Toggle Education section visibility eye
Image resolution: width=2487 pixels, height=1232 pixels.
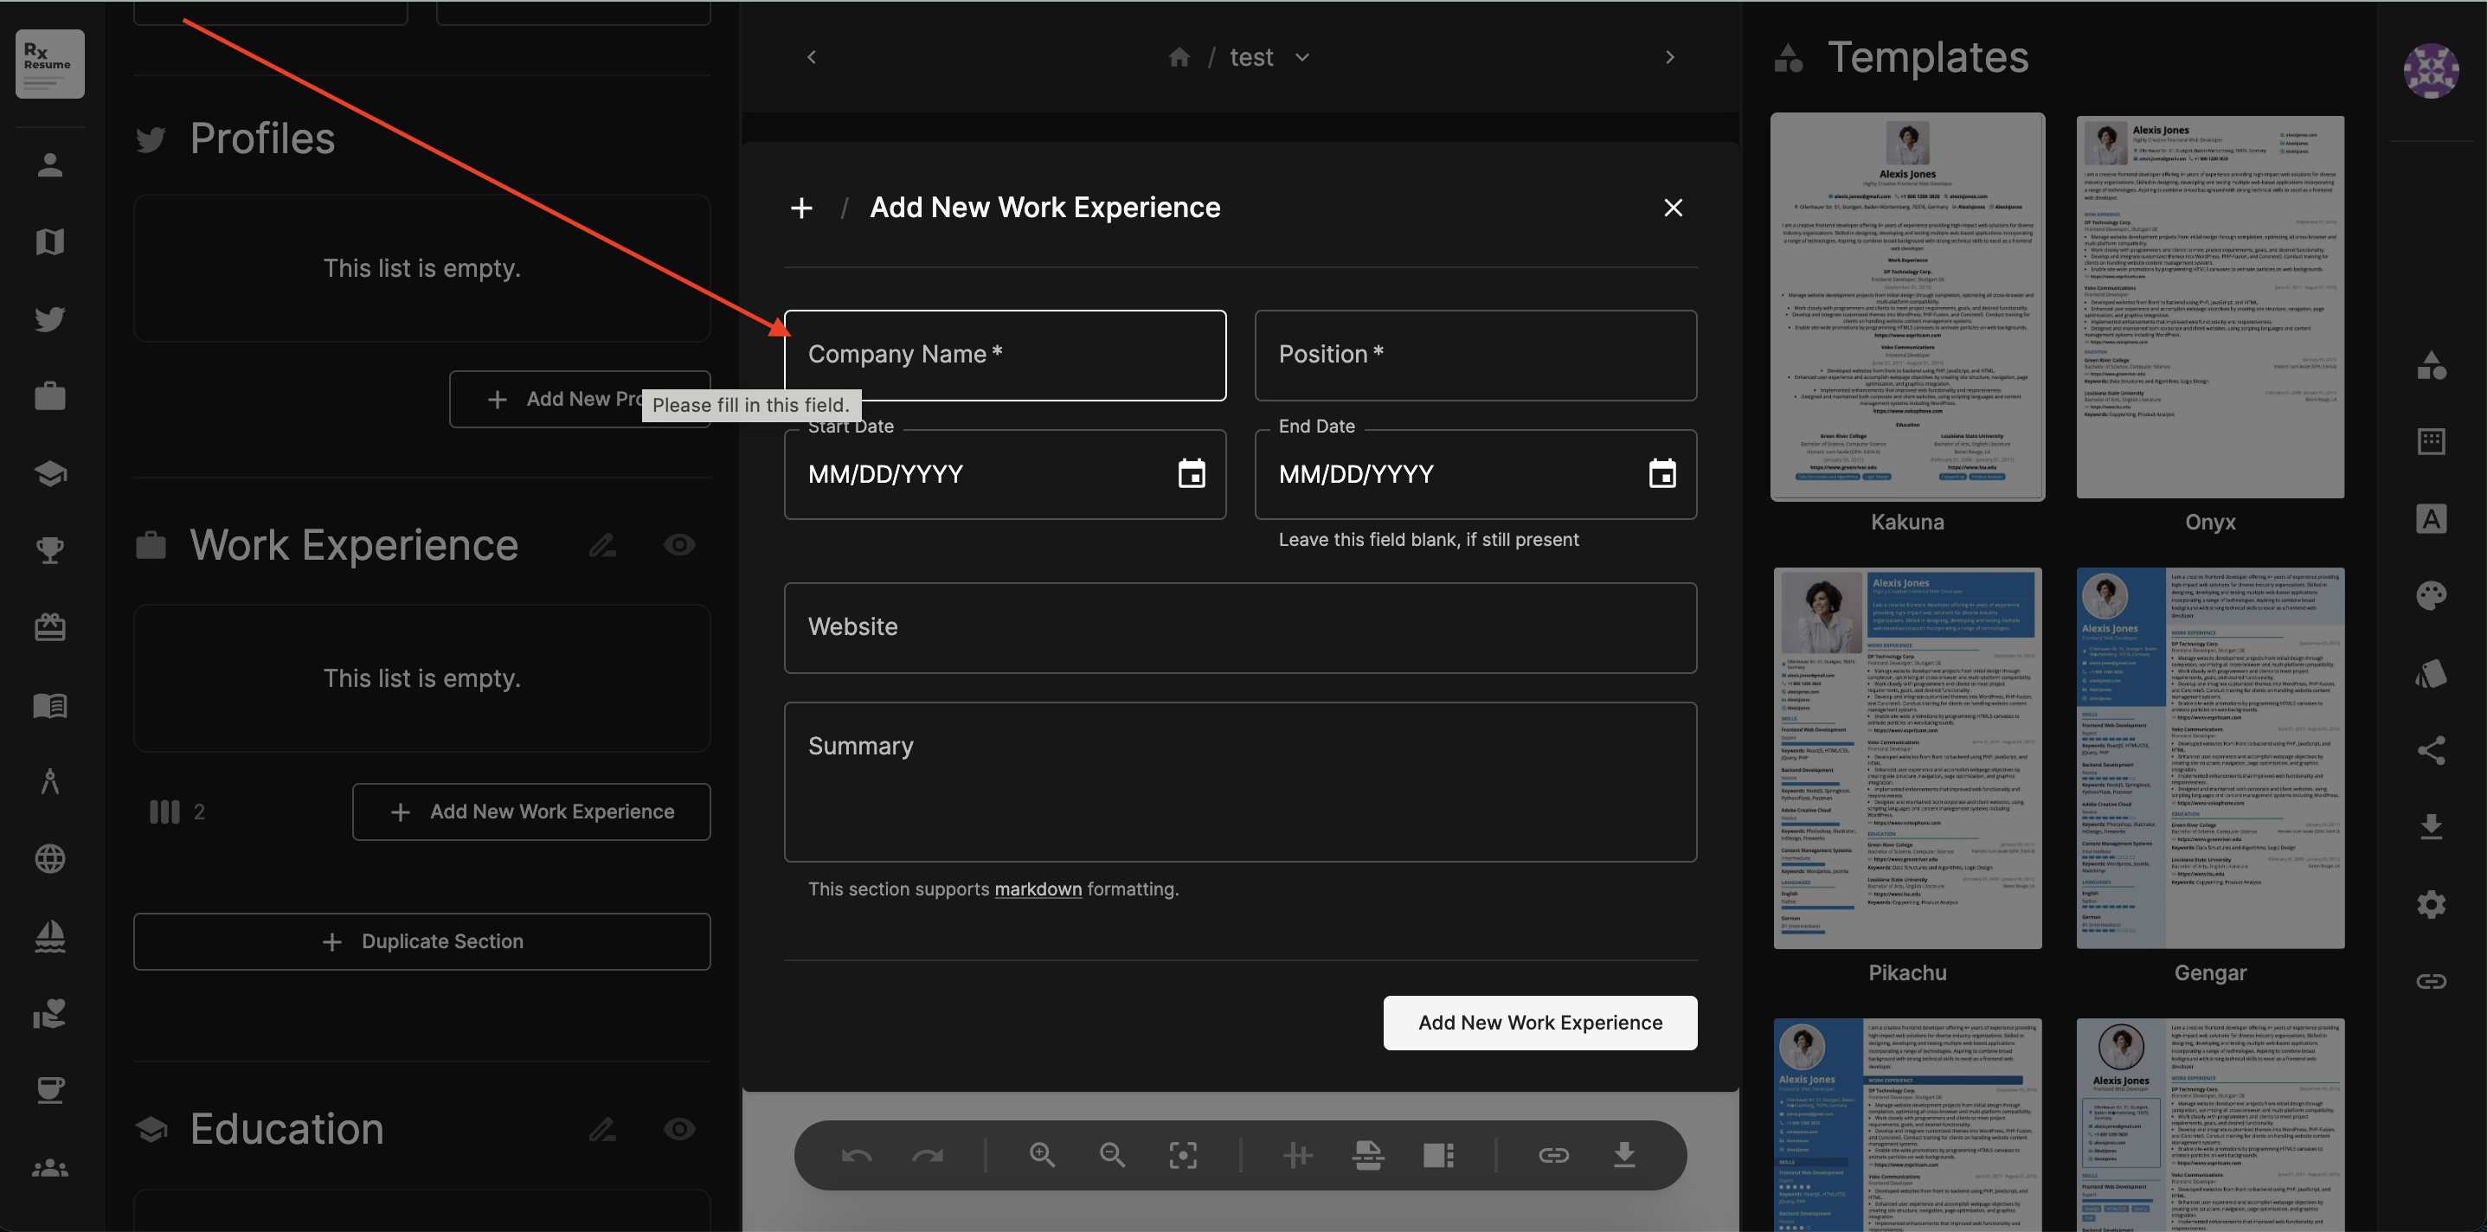pyautogui.click(x=678, y=1129)
